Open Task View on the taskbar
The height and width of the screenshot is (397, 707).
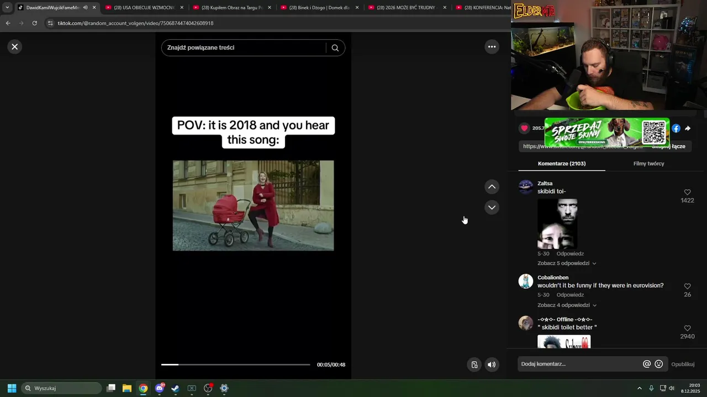click(x=111, y=388)
